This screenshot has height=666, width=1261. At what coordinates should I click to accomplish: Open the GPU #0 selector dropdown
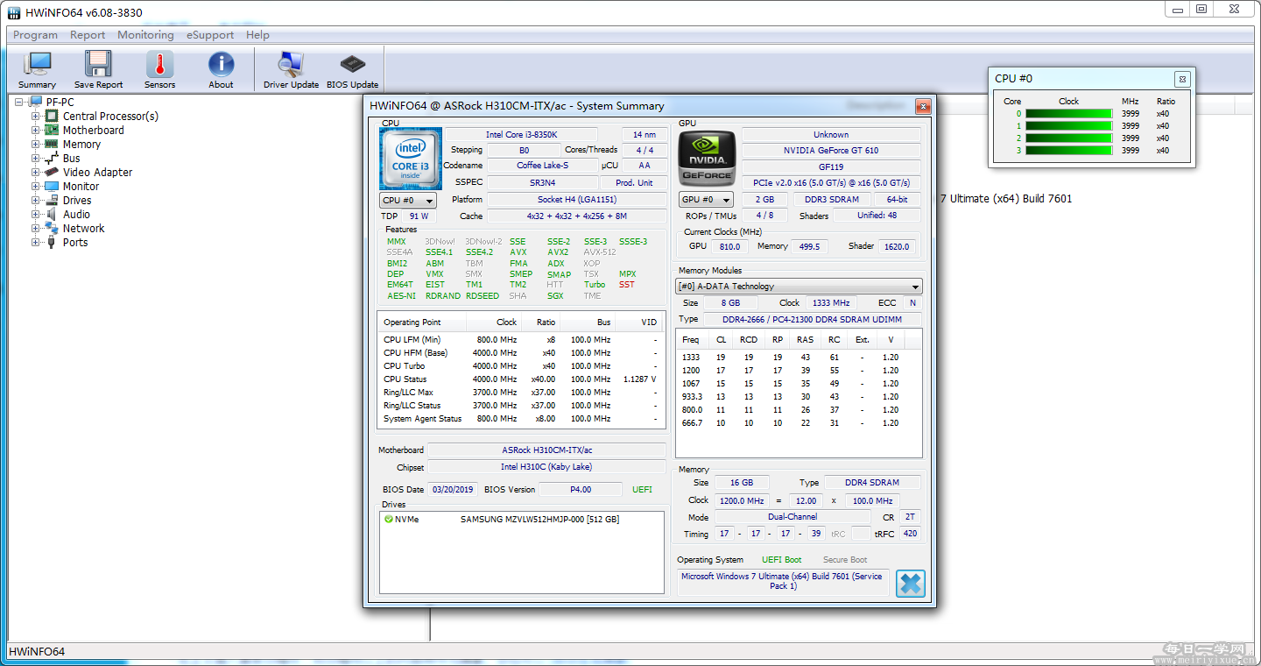(x=707, y=200)
